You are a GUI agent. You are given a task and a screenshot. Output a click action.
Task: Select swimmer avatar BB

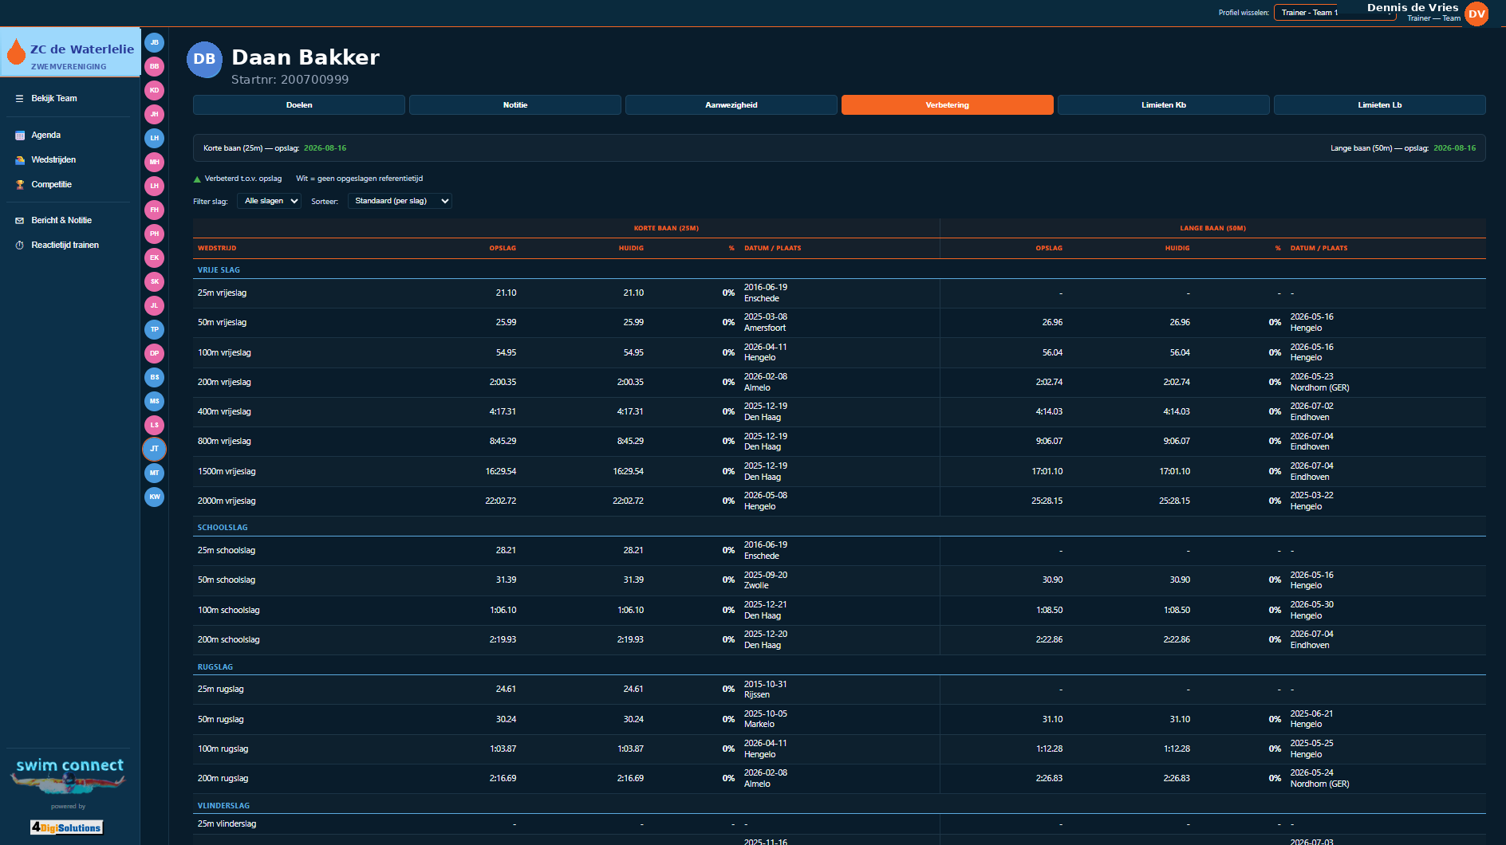155,66
